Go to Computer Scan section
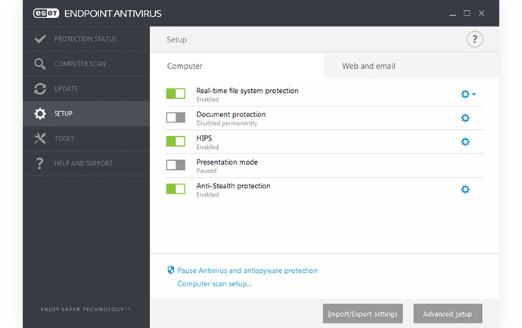522x328 pixels. pyautogui.click(x=86, y=64)
